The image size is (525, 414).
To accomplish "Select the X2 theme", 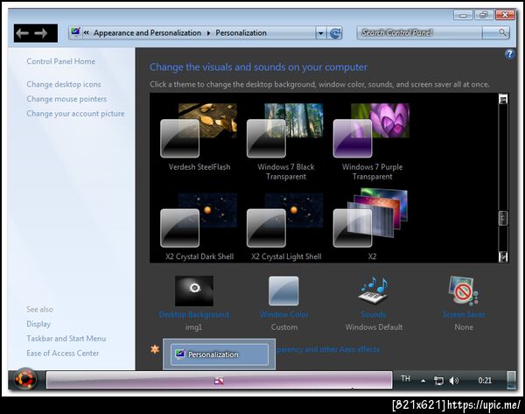I will tap(372, 224).
